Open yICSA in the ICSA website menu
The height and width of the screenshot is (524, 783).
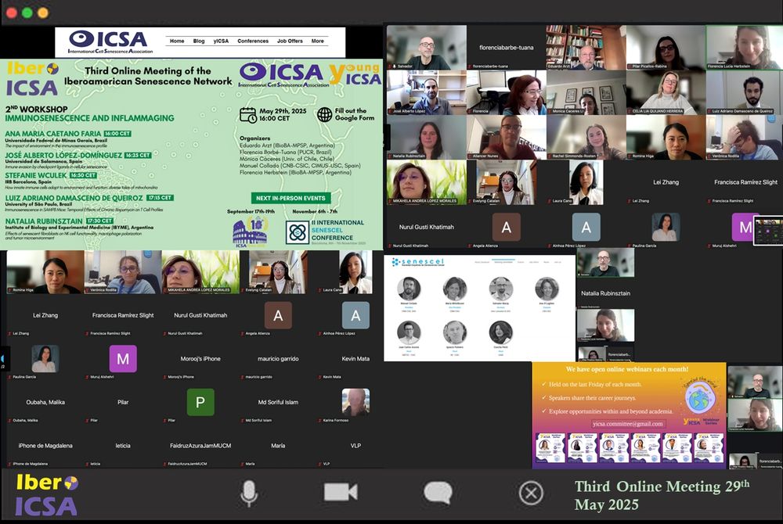coord(221,41)
